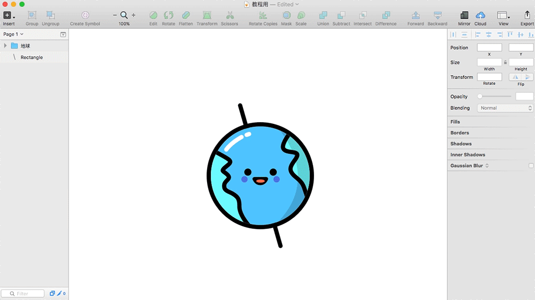The width and height of the screenshot is (535, 300).
Task: Click the Rotate transform input field
Action: 490,77
